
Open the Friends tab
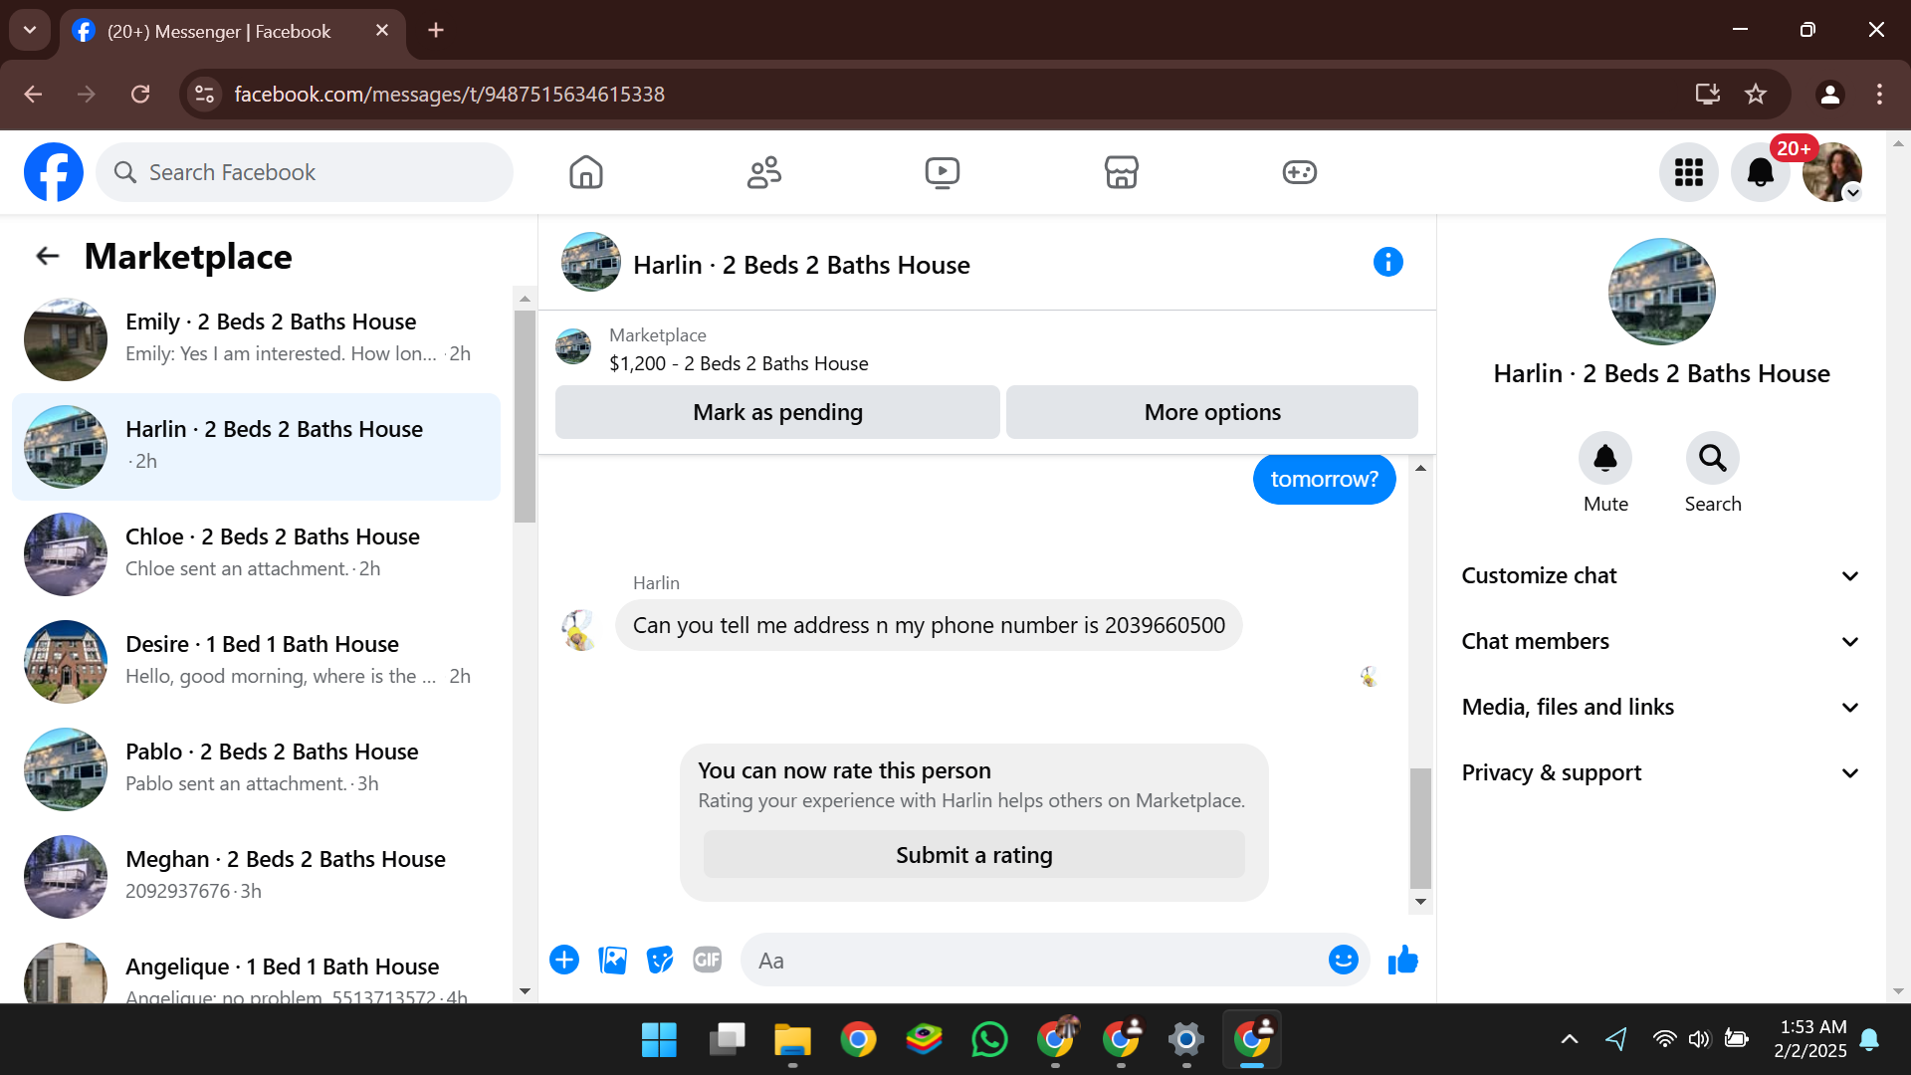[763, 172]
